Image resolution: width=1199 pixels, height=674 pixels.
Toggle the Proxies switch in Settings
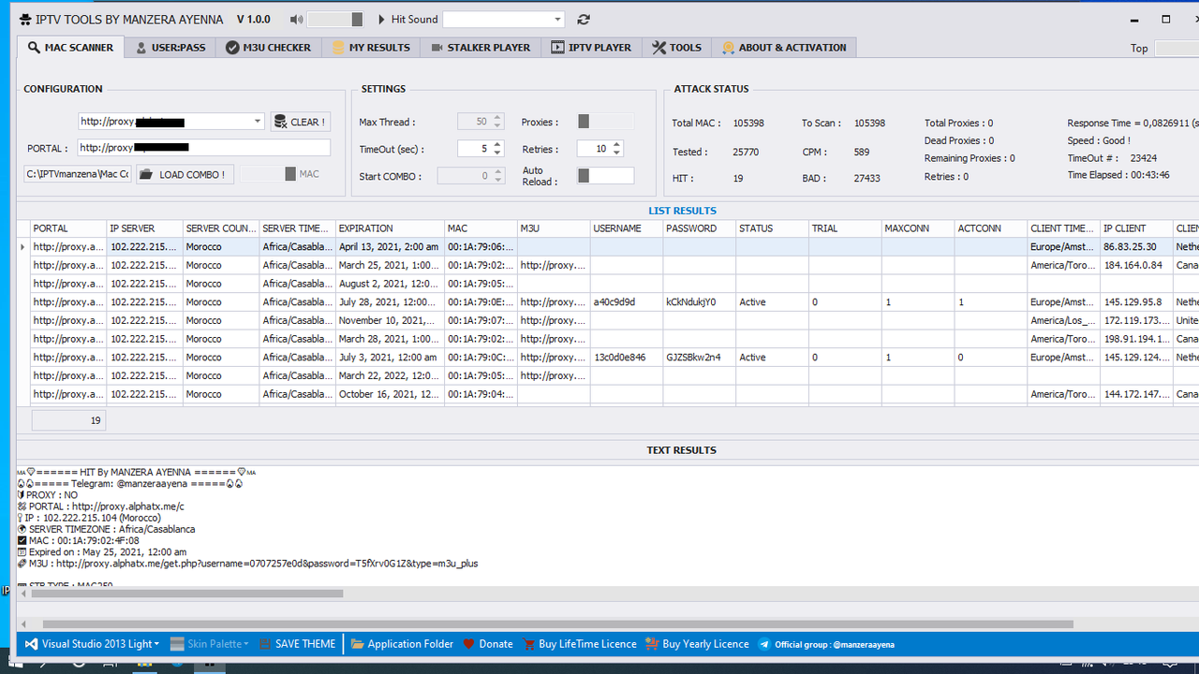pos(605,122)
